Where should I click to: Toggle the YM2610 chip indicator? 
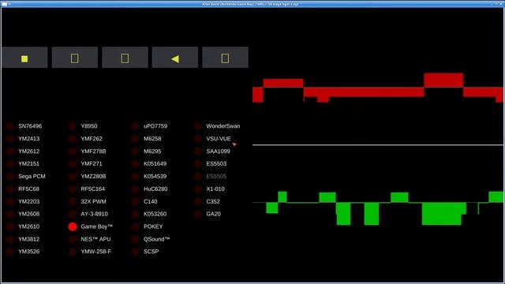click(10, 226)
